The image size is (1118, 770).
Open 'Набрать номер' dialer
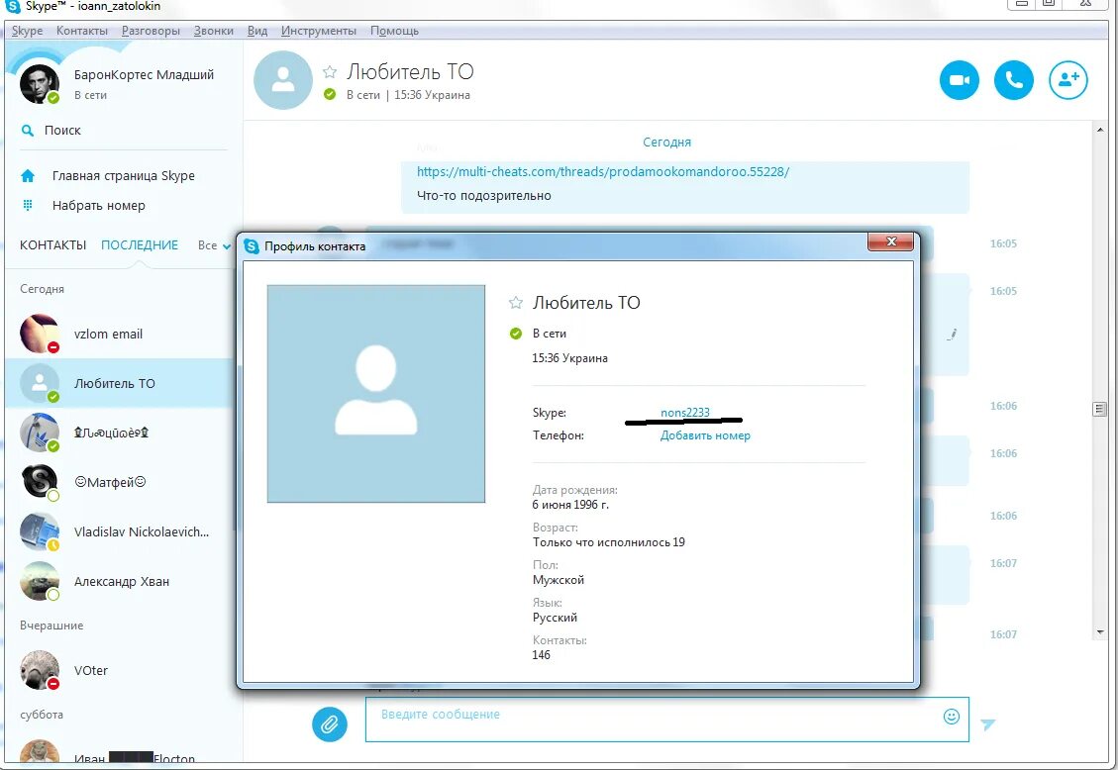[98, 206]
